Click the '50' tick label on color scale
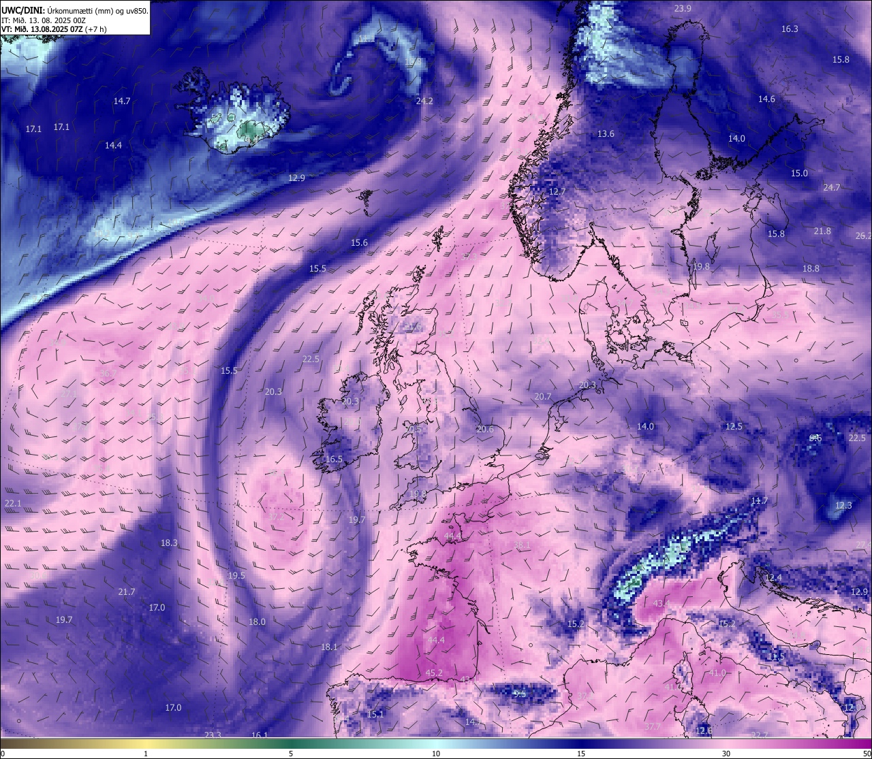Image resolution: width=872 pixels, height=759 pixels. coord(867,754)
